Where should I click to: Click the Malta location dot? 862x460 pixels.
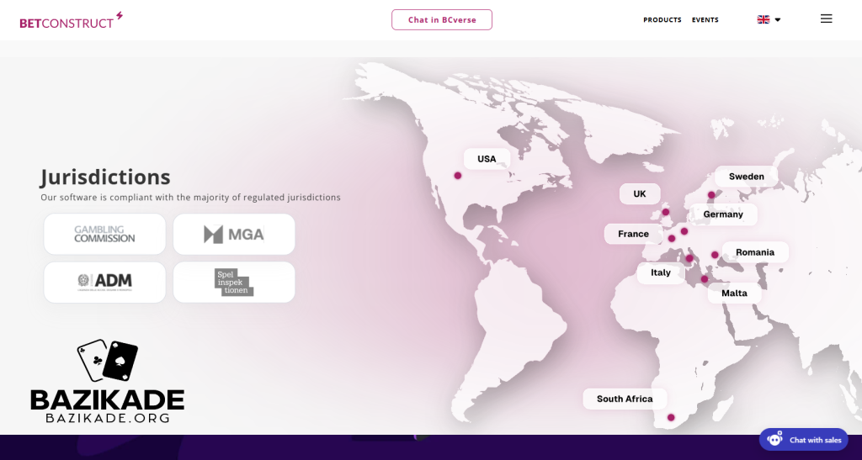point(705,279)
